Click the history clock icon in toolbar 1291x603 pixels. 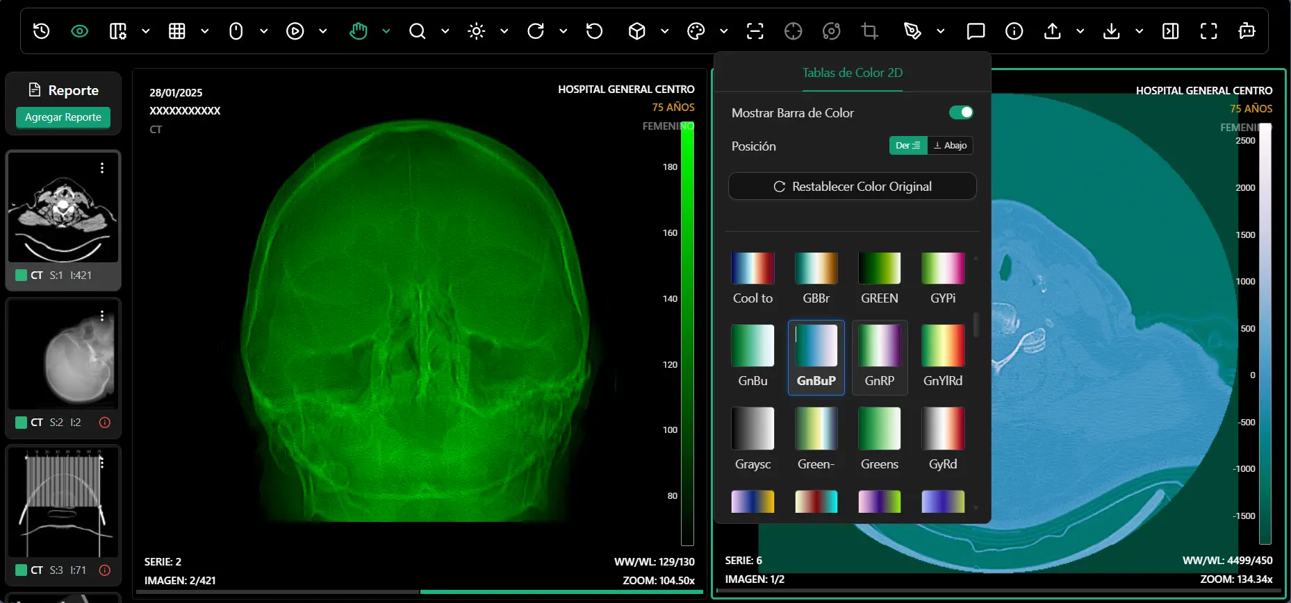pos(42,31)
